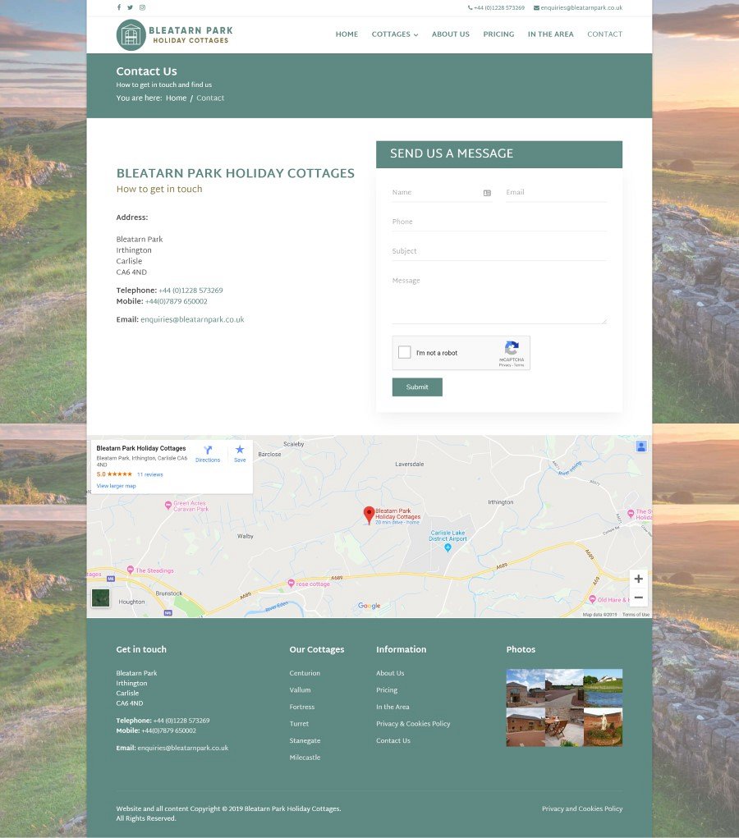Screen dimensions: 739x838
Task: Open the Pricing menu item
Action: click(498, 34)
